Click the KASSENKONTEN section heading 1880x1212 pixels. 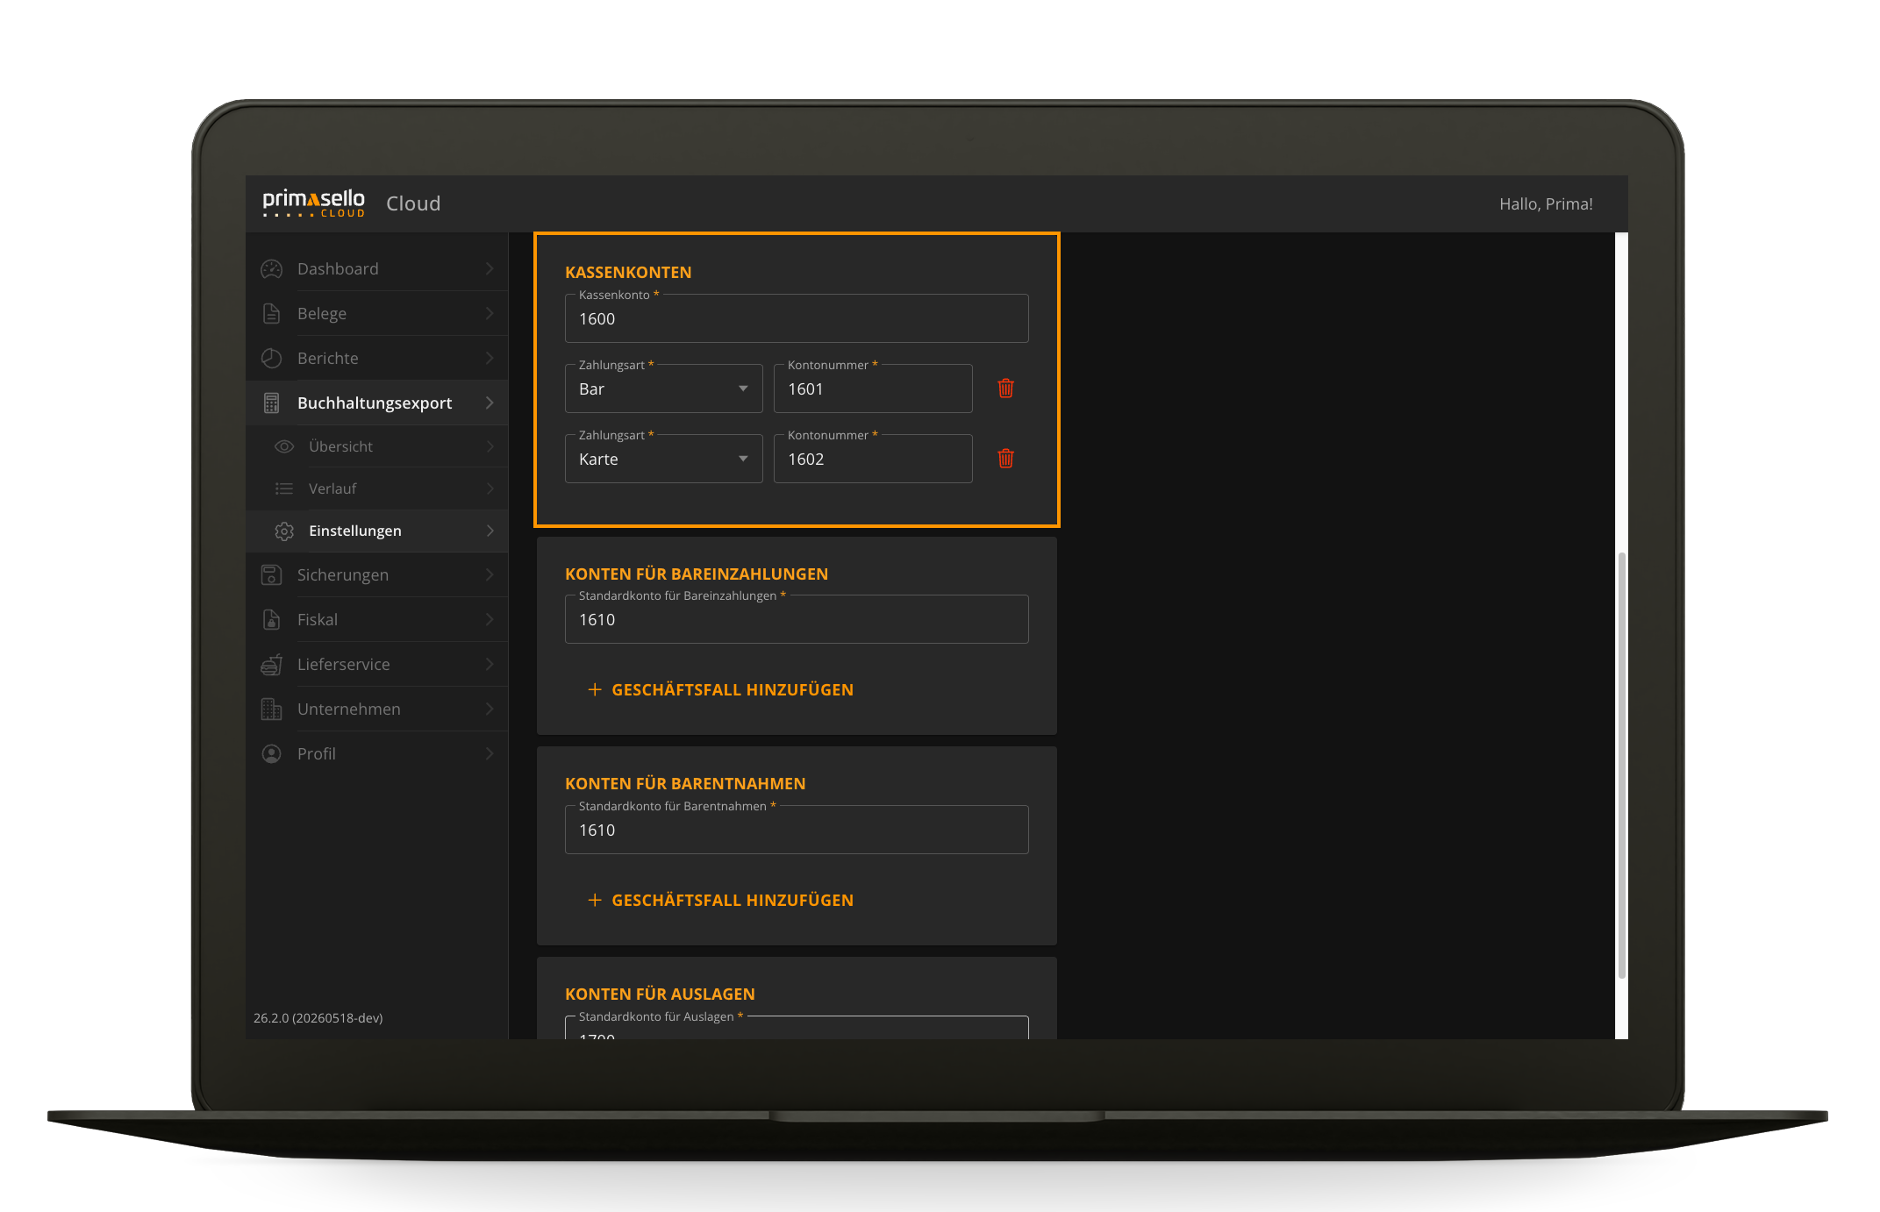pyautogui.click(x=628, y=273)
